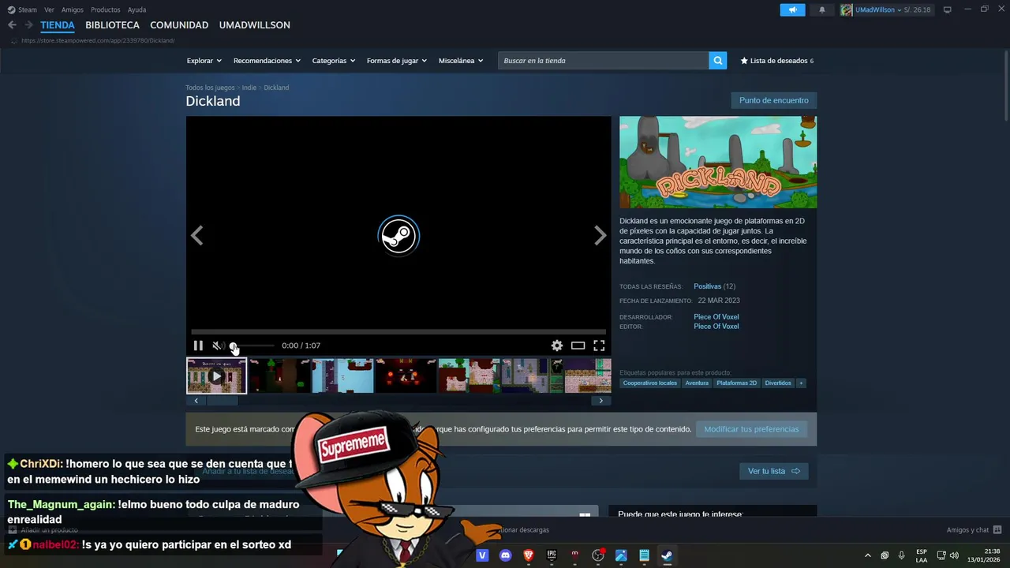This screenshot has width=1010, height=568.
Task: Click 'Modificar tus preferencias' button
Action: point(751,429)
